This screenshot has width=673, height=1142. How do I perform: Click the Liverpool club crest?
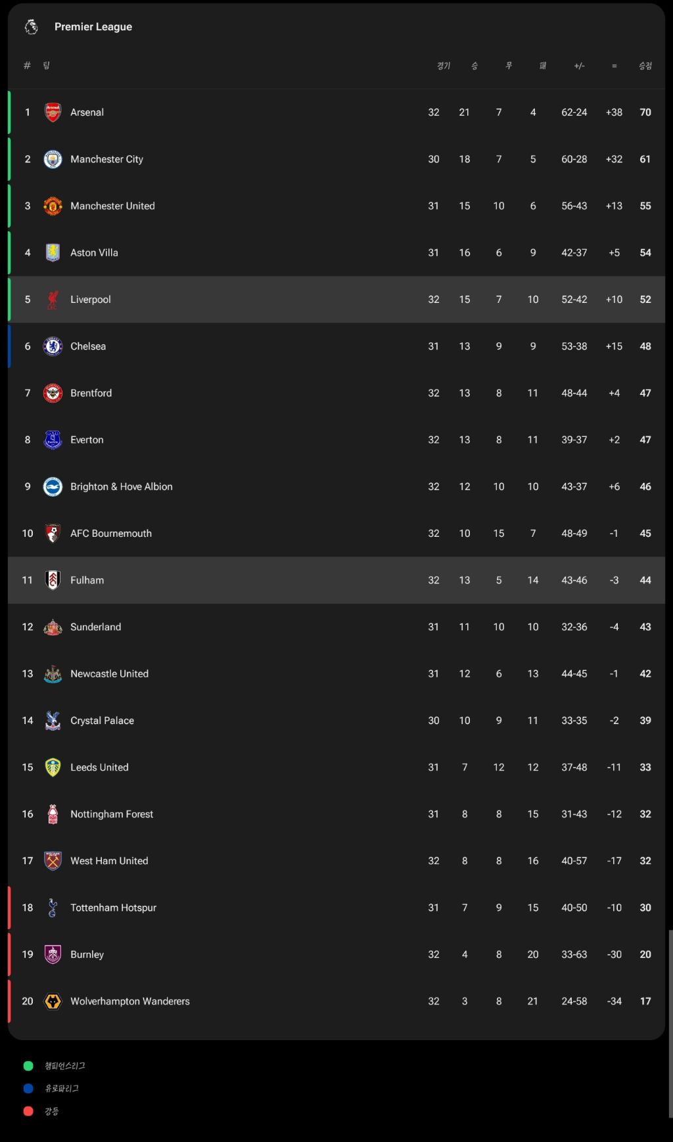(x=53, y=299)
